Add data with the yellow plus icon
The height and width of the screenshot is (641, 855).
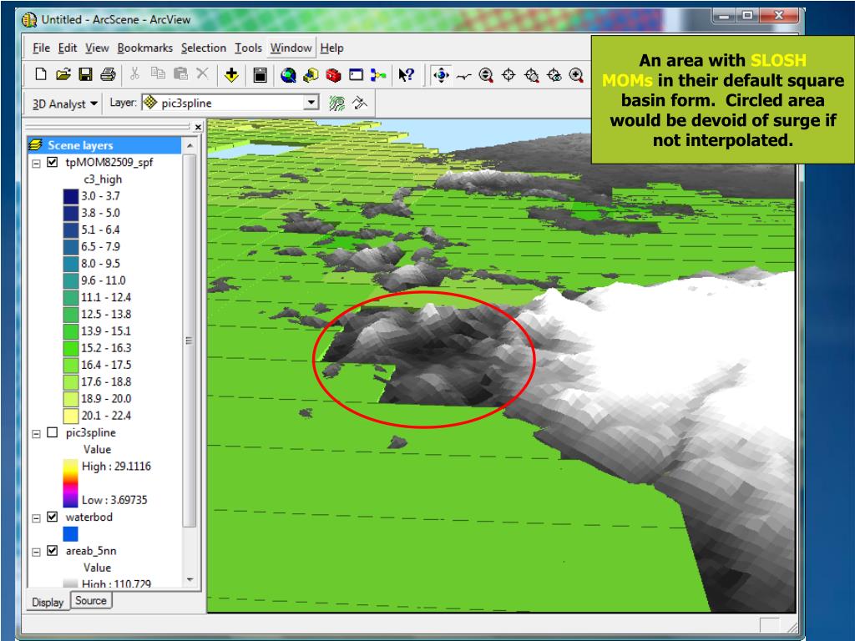[231, 74]
